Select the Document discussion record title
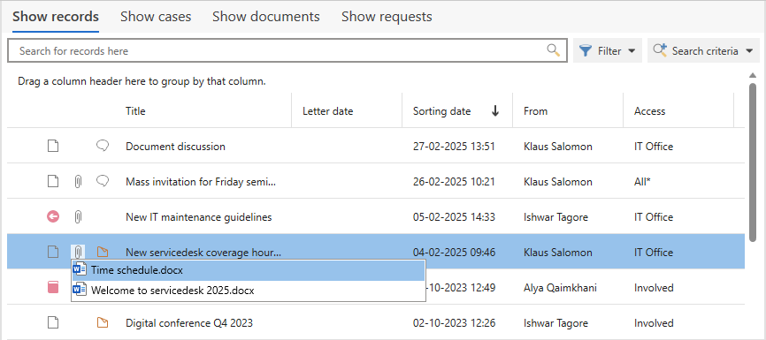Screen dimensions: 766x340 pyautogui.click(x=175, y=147)
